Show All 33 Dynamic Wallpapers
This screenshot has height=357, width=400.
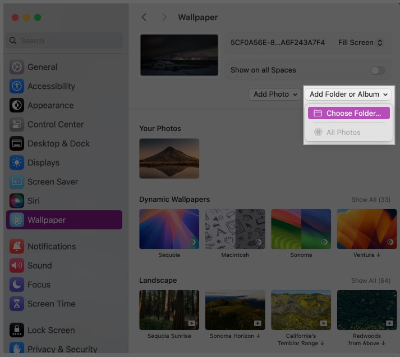[371, 200]
